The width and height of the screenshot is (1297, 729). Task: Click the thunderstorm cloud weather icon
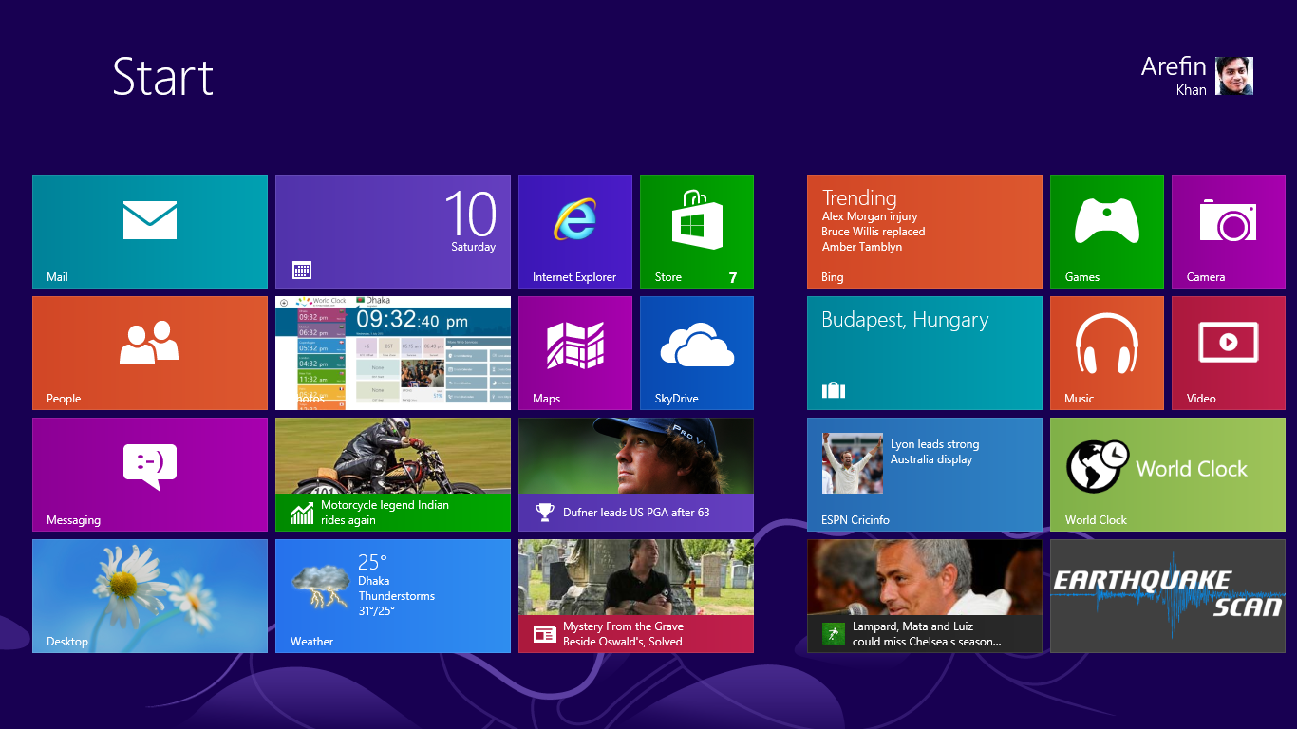point(320,586)
